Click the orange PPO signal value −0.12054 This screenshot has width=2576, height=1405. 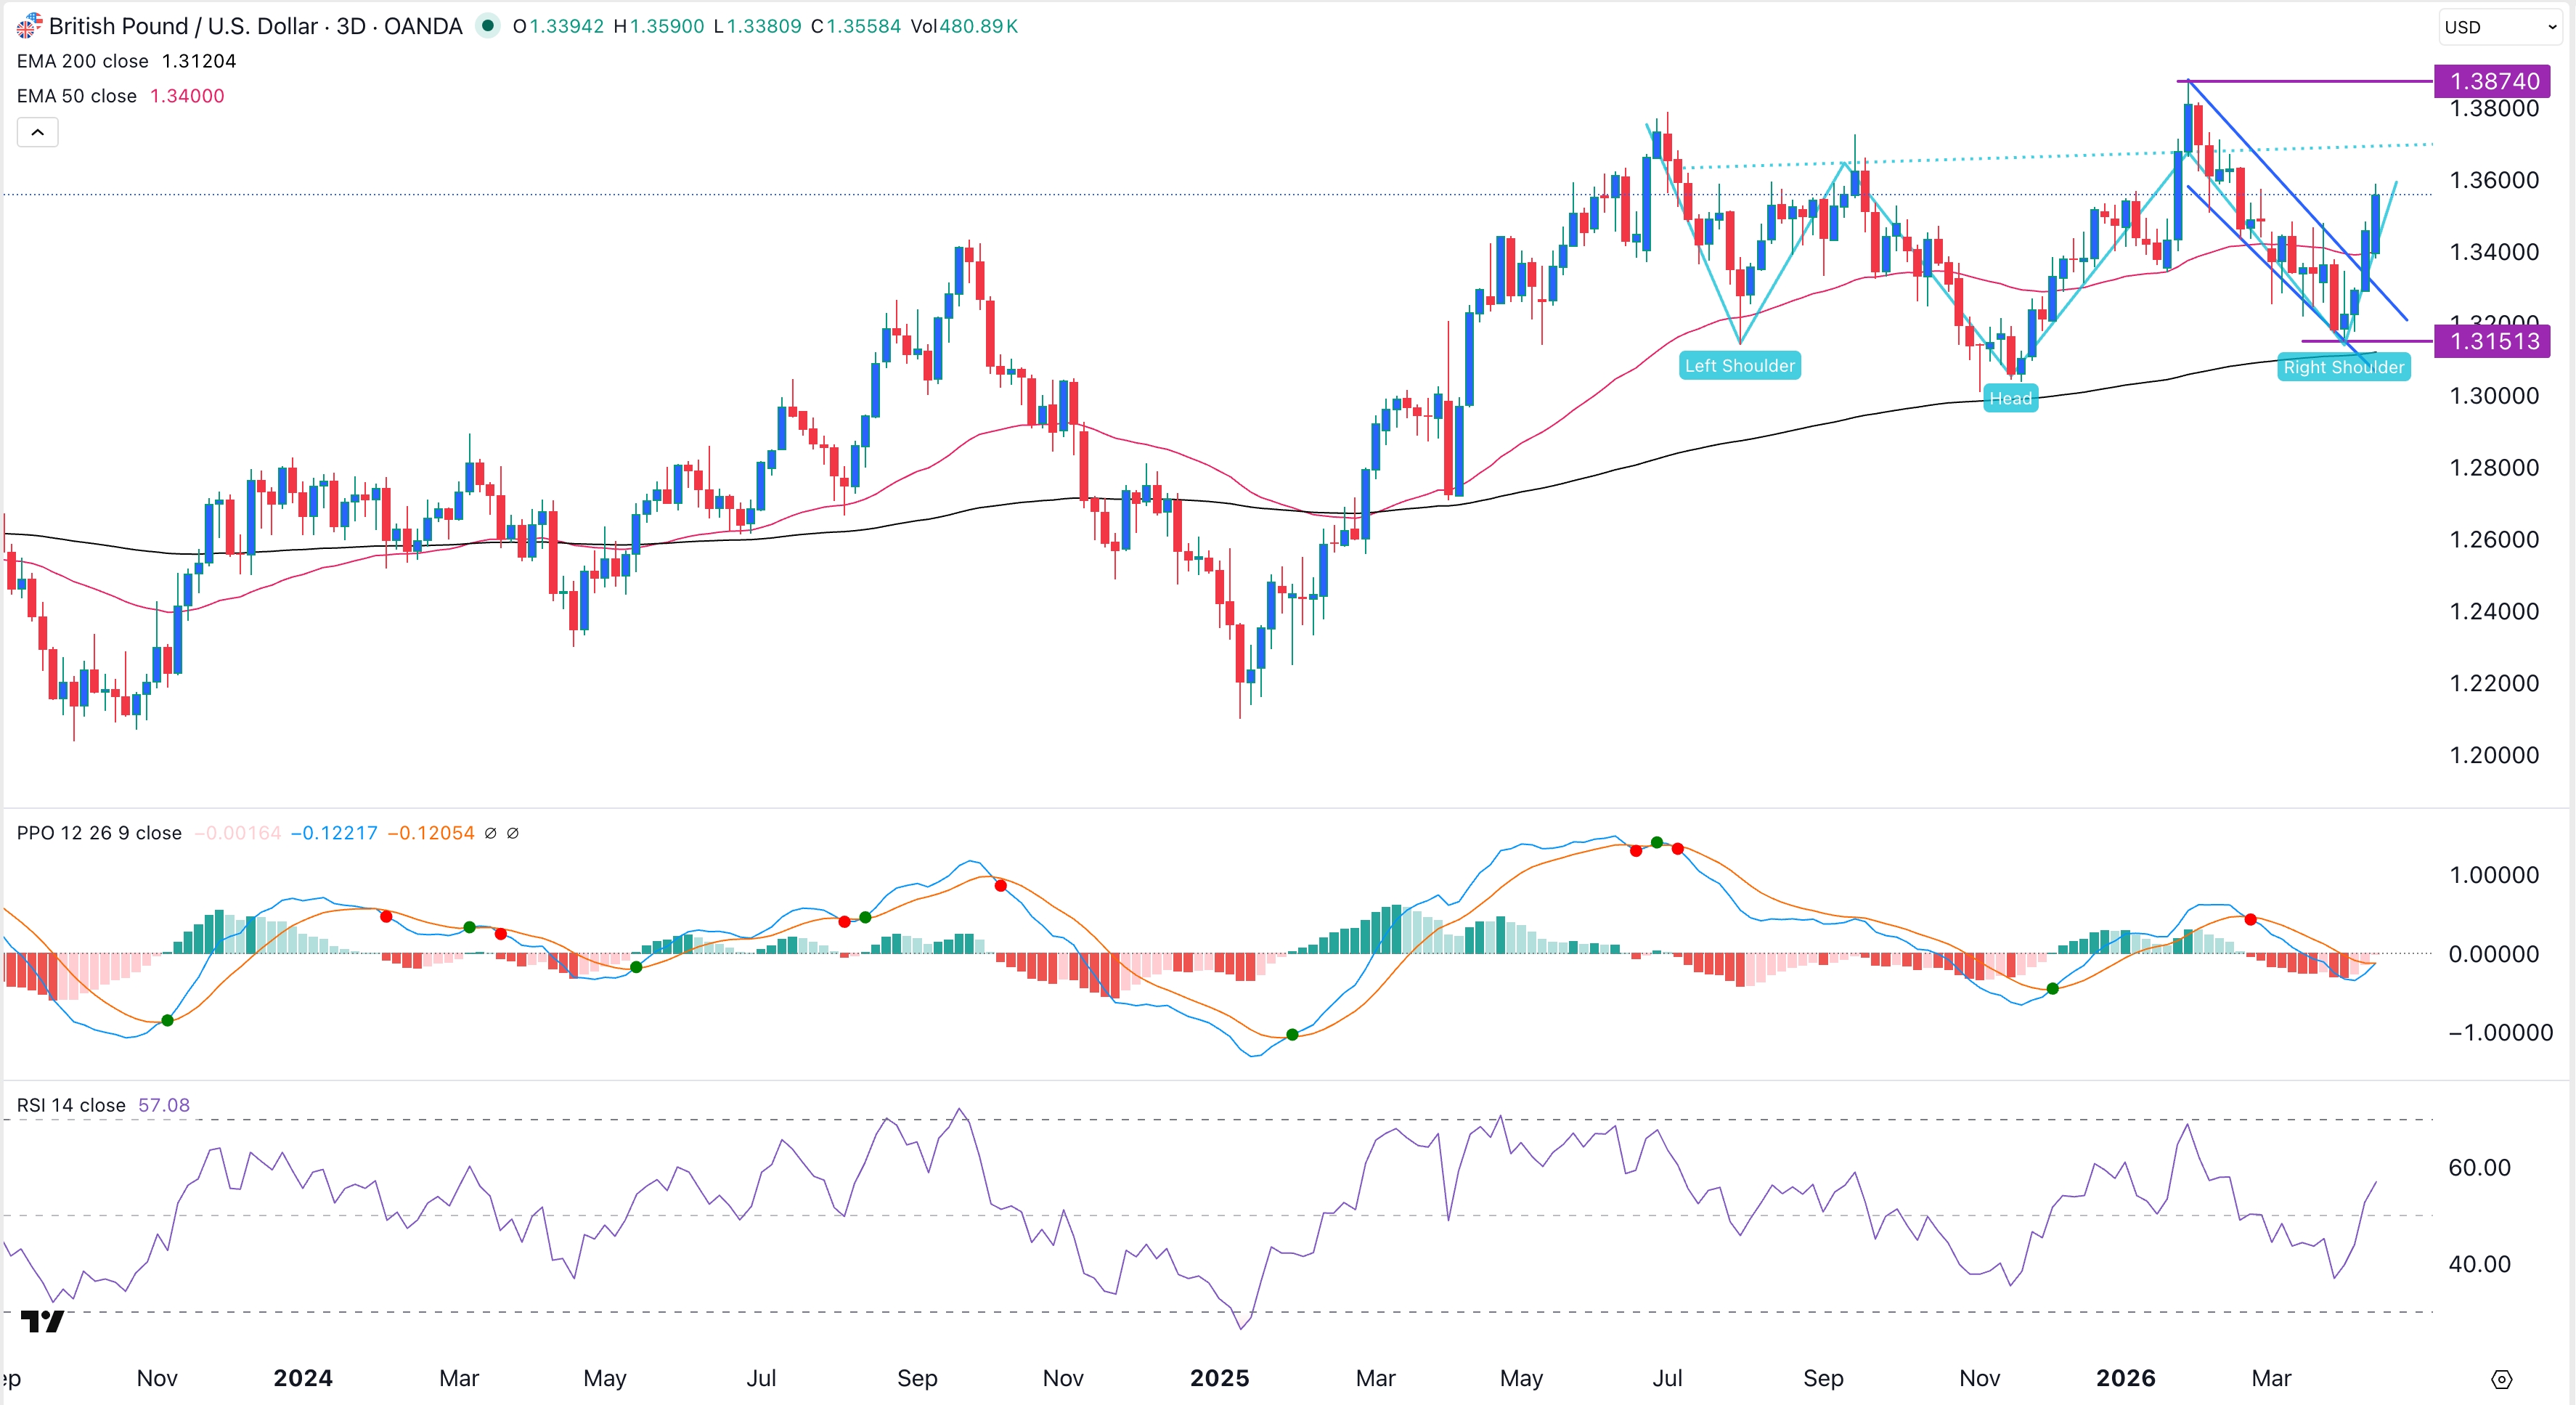tap(430, 833)
